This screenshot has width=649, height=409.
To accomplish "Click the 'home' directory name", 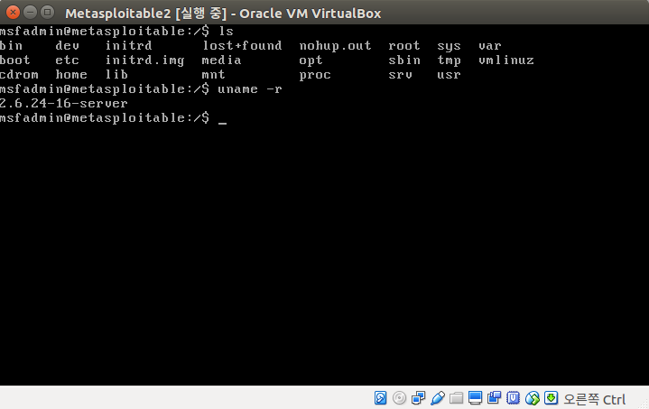I will 71,75.
